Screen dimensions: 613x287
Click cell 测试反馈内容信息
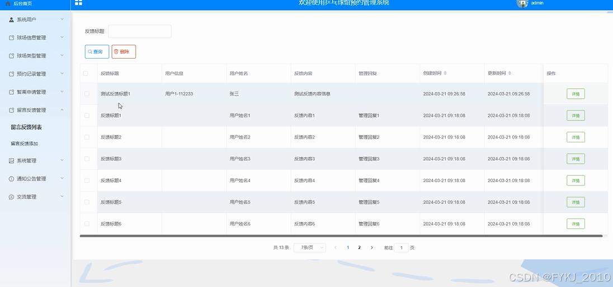(312, 94)
